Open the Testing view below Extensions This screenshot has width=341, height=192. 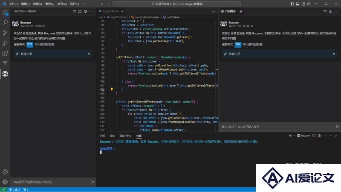coord(5,63)
